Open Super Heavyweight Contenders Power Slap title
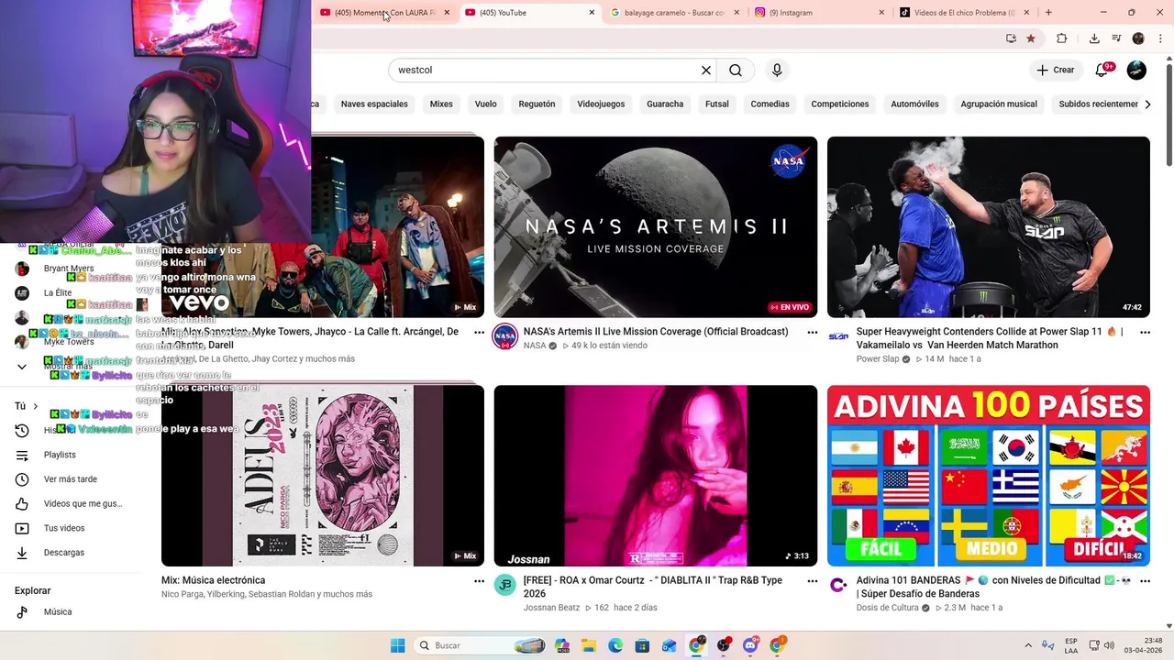 pyautogui.click(x=990, y=338)
